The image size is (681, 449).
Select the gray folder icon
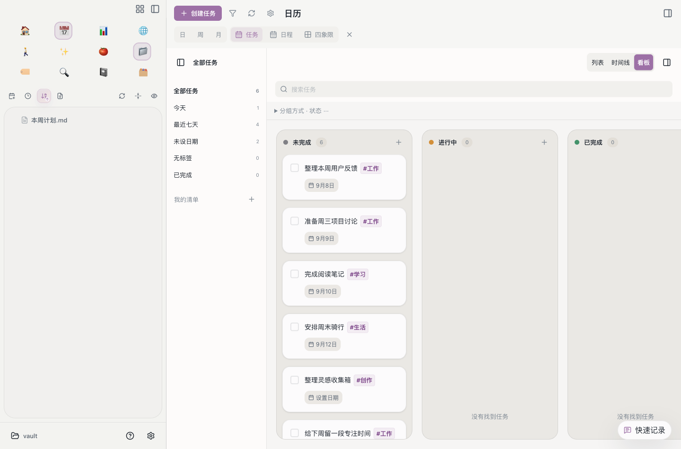coord(142,52)
